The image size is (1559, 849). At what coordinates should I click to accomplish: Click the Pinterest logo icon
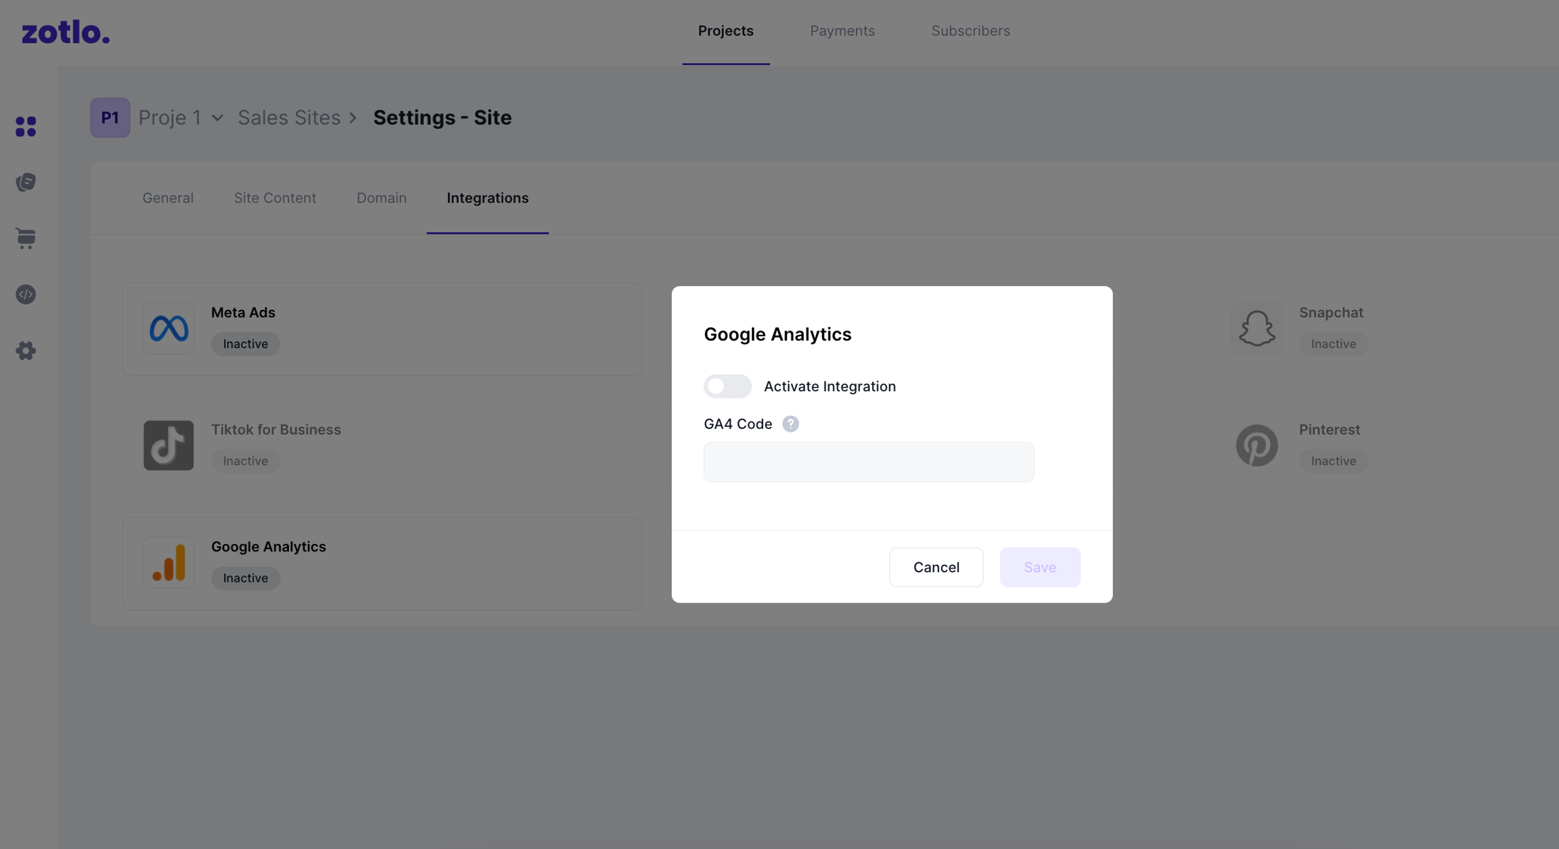(1257, 445)
